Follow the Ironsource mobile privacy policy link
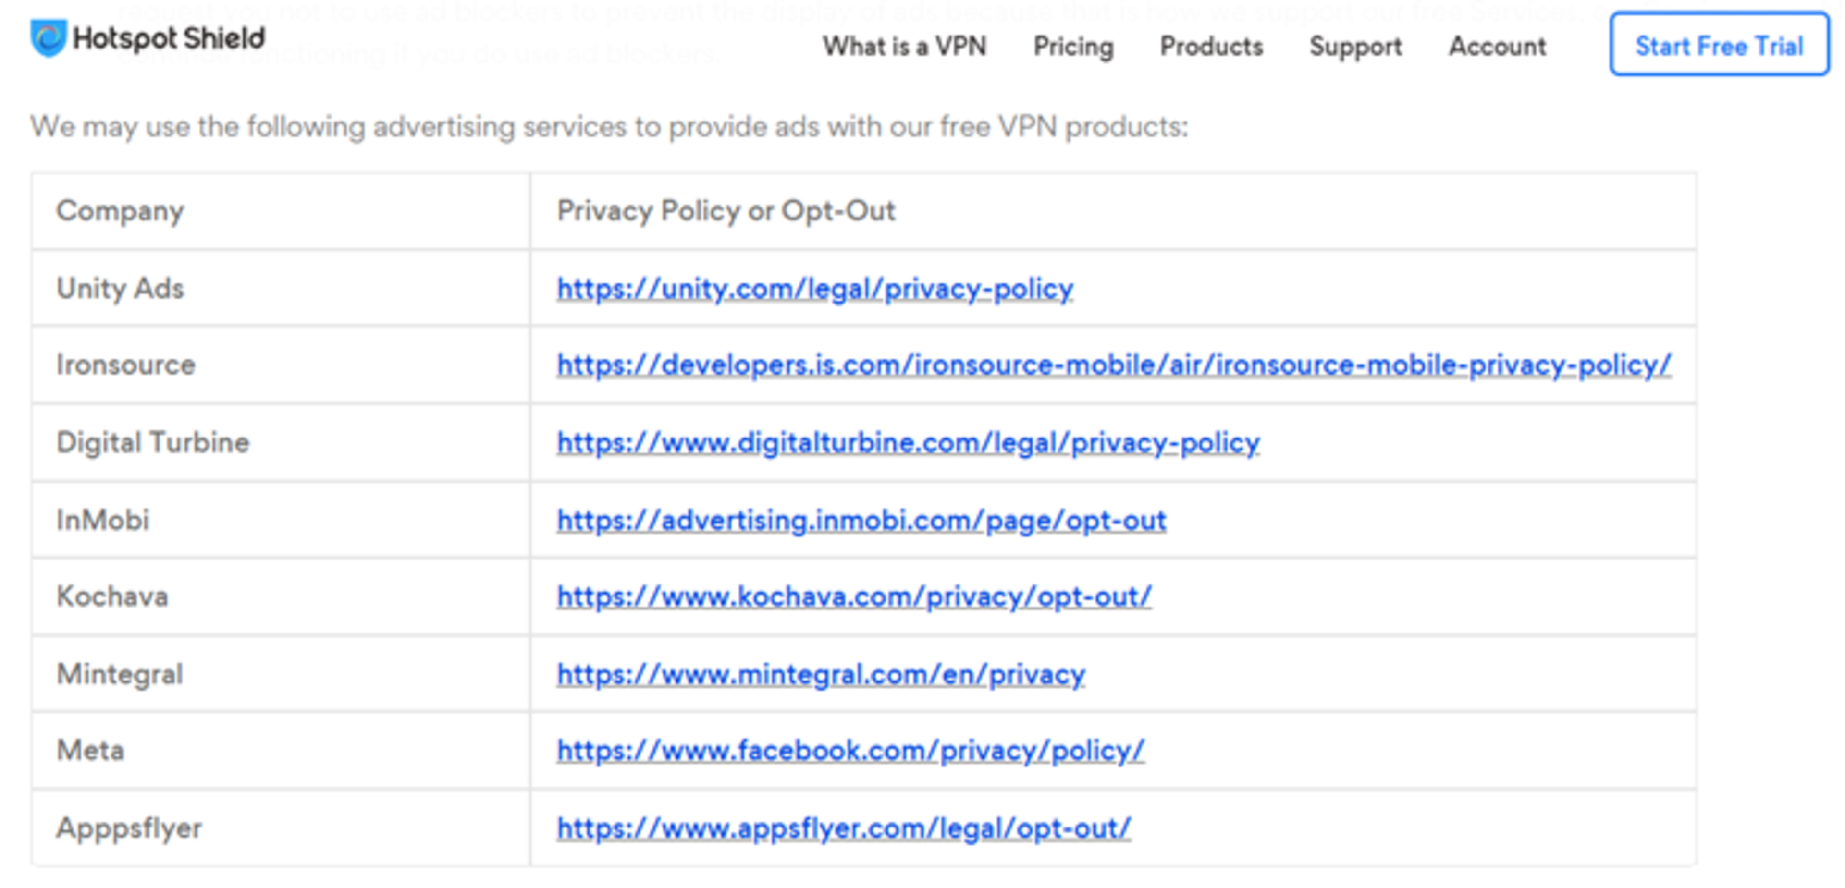 [x=1114, y=365]
